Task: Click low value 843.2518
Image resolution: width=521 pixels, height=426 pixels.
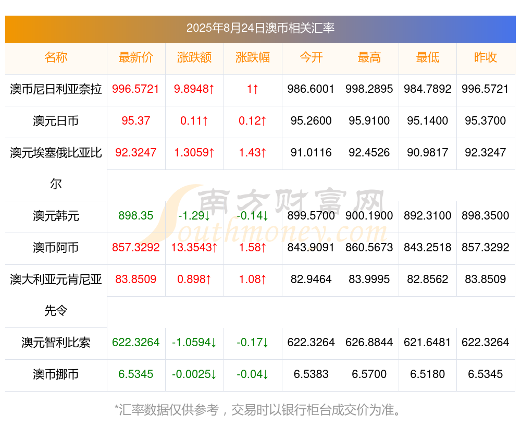Action: (x=428, y=248)
